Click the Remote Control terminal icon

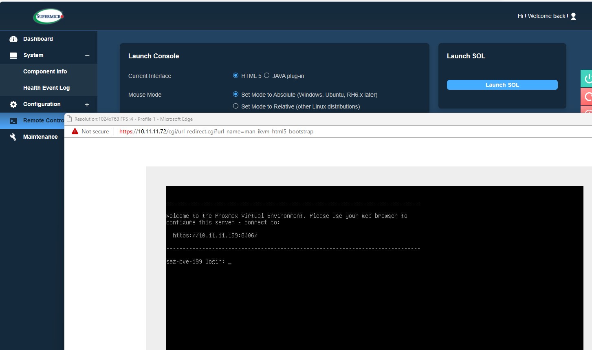pos(13,121)
